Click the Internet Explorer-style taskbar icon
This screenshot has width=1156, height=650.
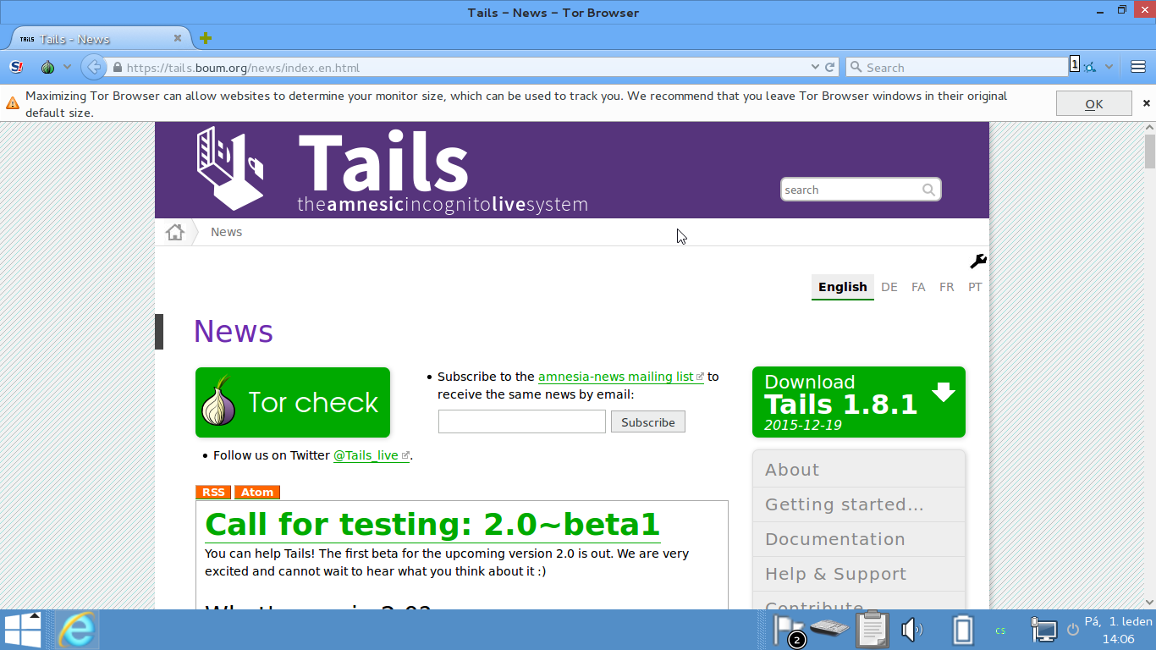(77, 630)
